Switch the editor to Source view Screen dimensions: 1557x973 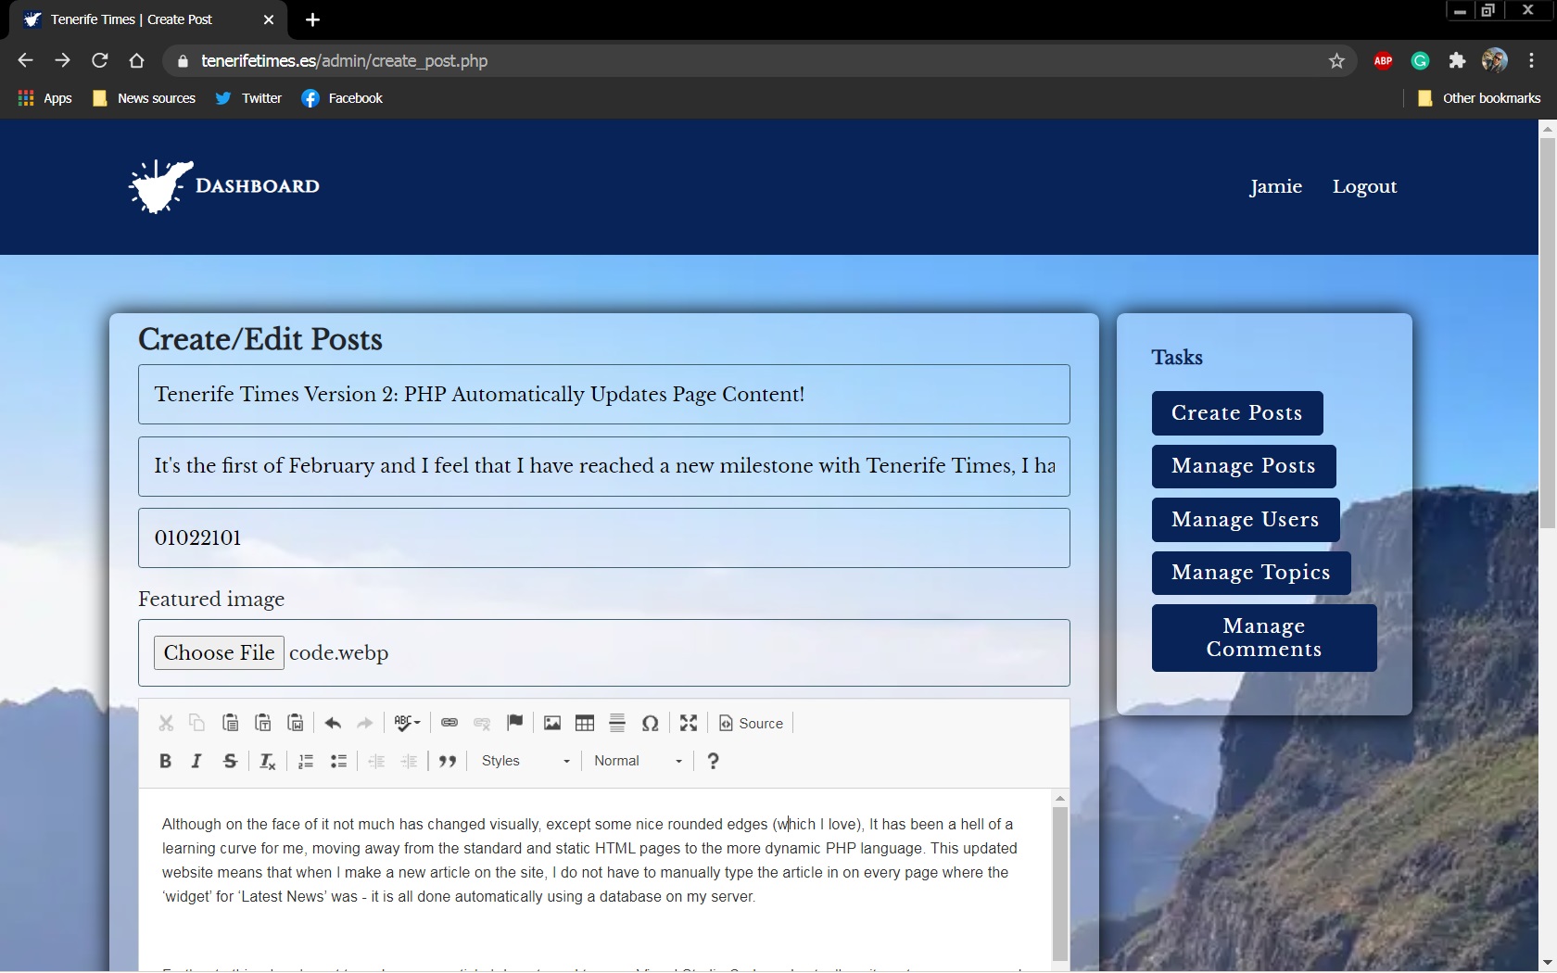pyautogui.click(x=752, y=723)
